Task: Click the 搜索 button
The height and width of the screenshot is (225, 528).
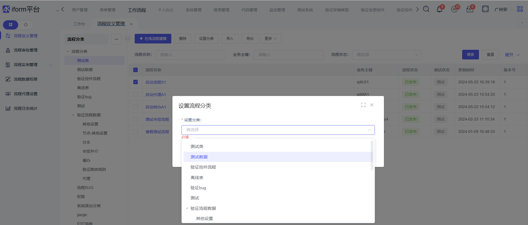Action: click(470, 55)
